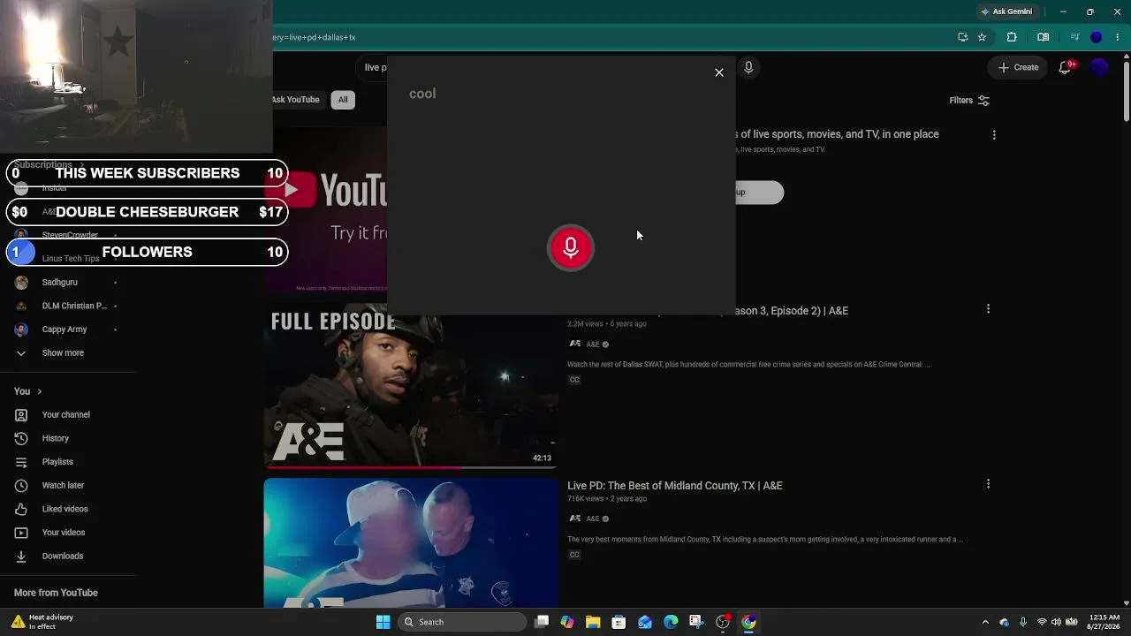Click the Create button on YouTube
The height and width of the screenshot is (636, 1131).
coord(1018,67)
